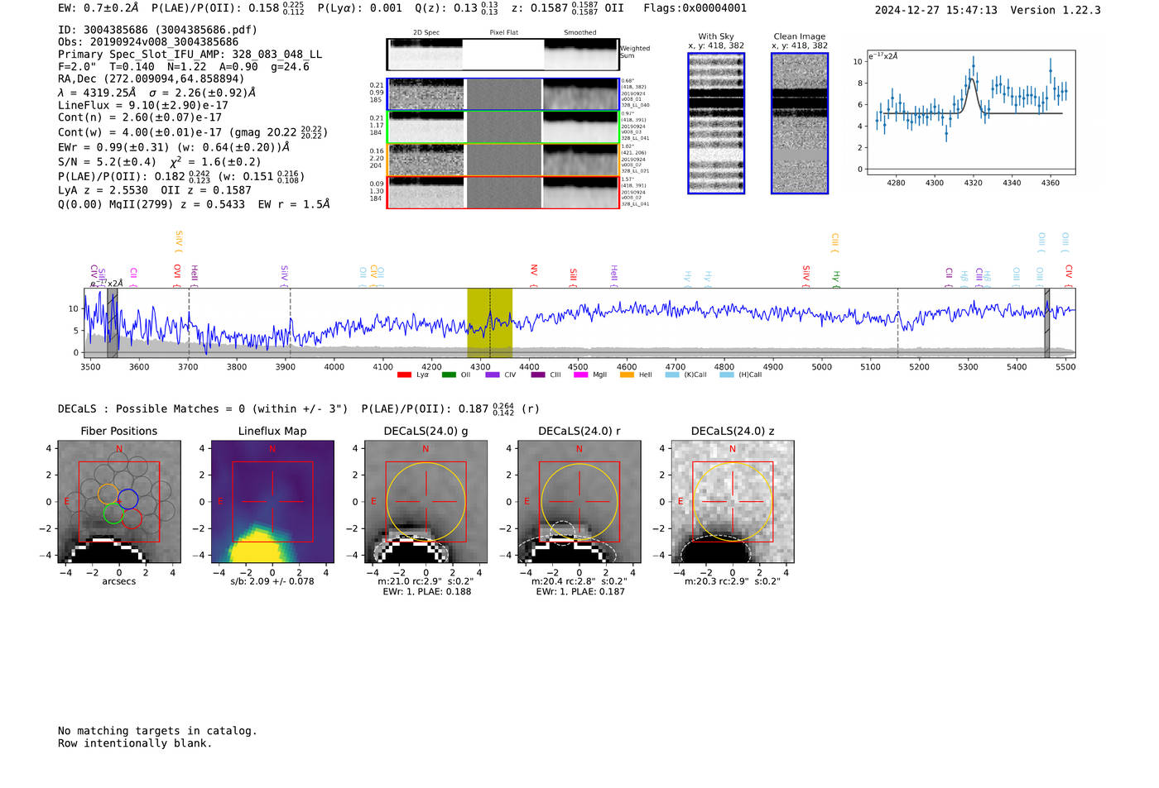Open the DECaLS(24.0) r cutout
This screenshot has width=1159, height=788.
tap(579, 503)
